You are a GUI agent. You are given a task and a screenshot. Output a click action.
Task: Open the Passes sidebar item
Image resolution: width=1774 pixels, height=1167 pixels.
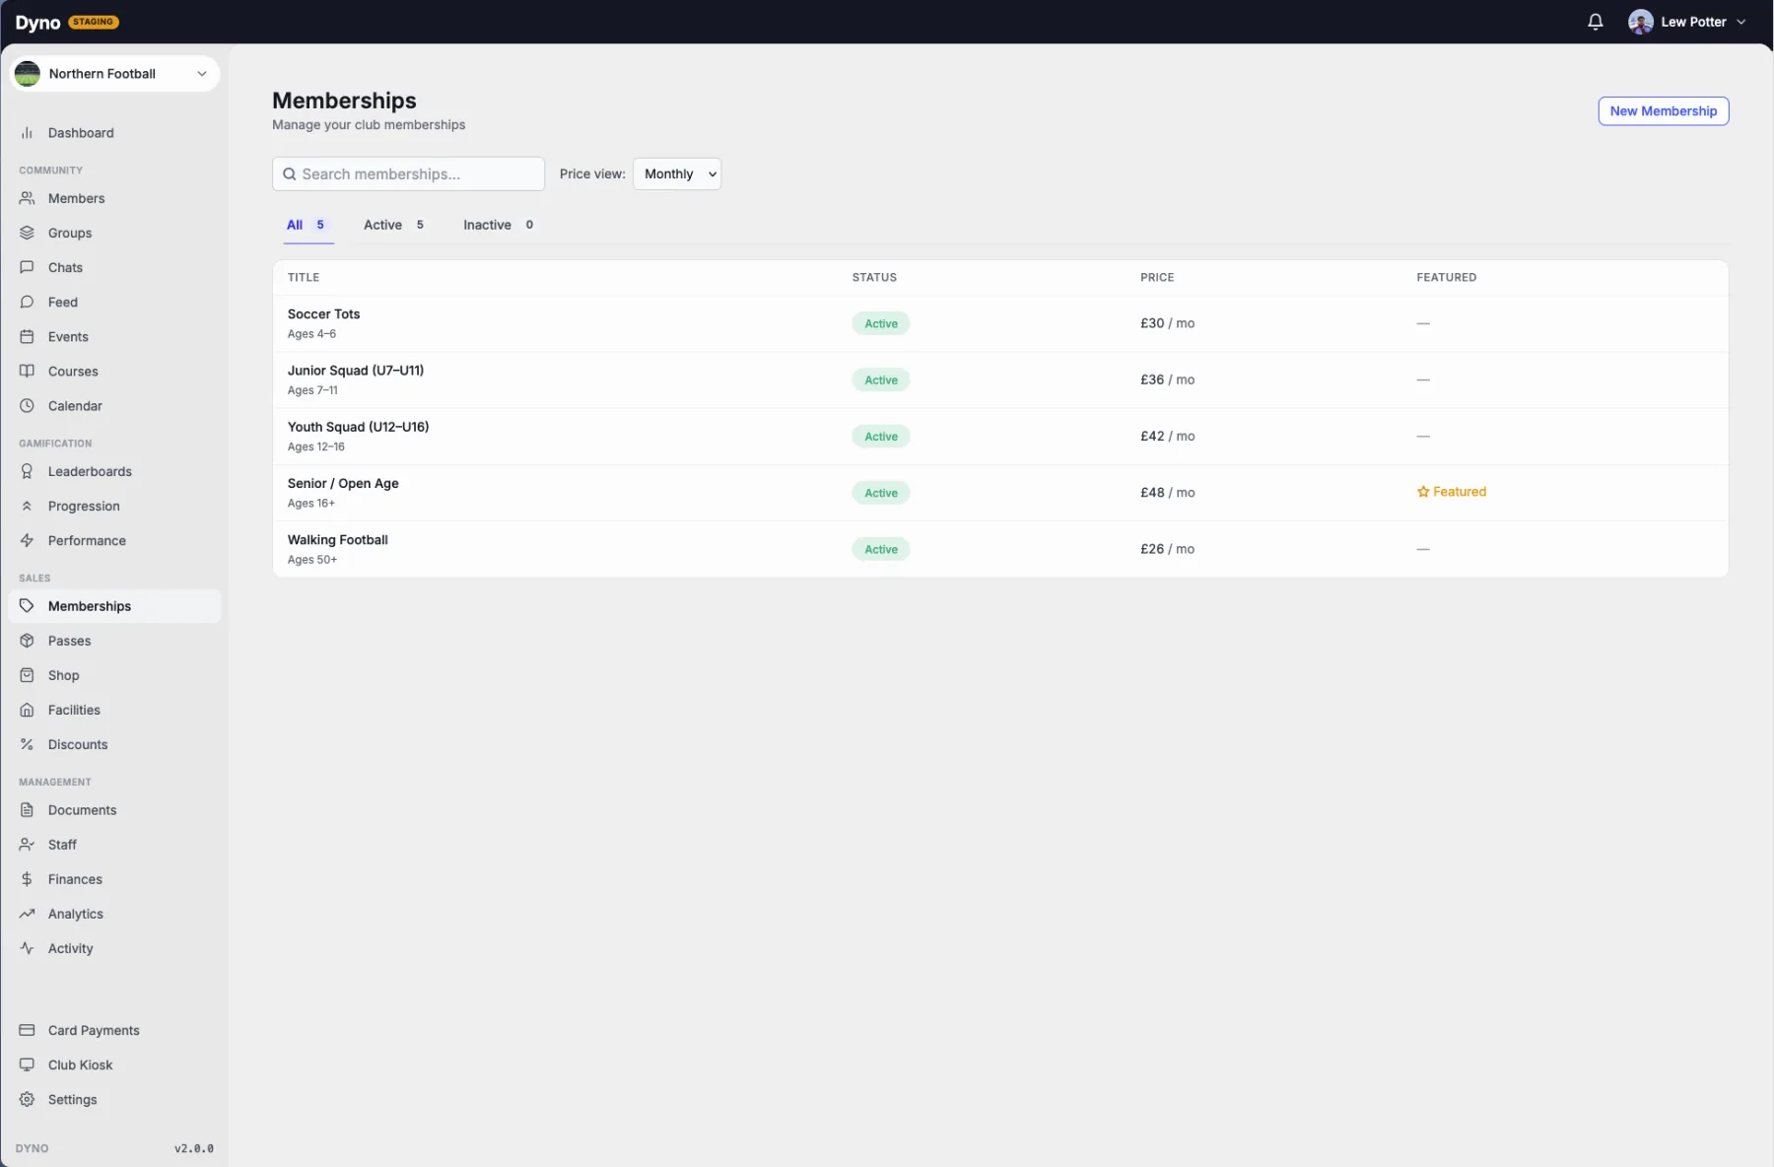[114, 641]
